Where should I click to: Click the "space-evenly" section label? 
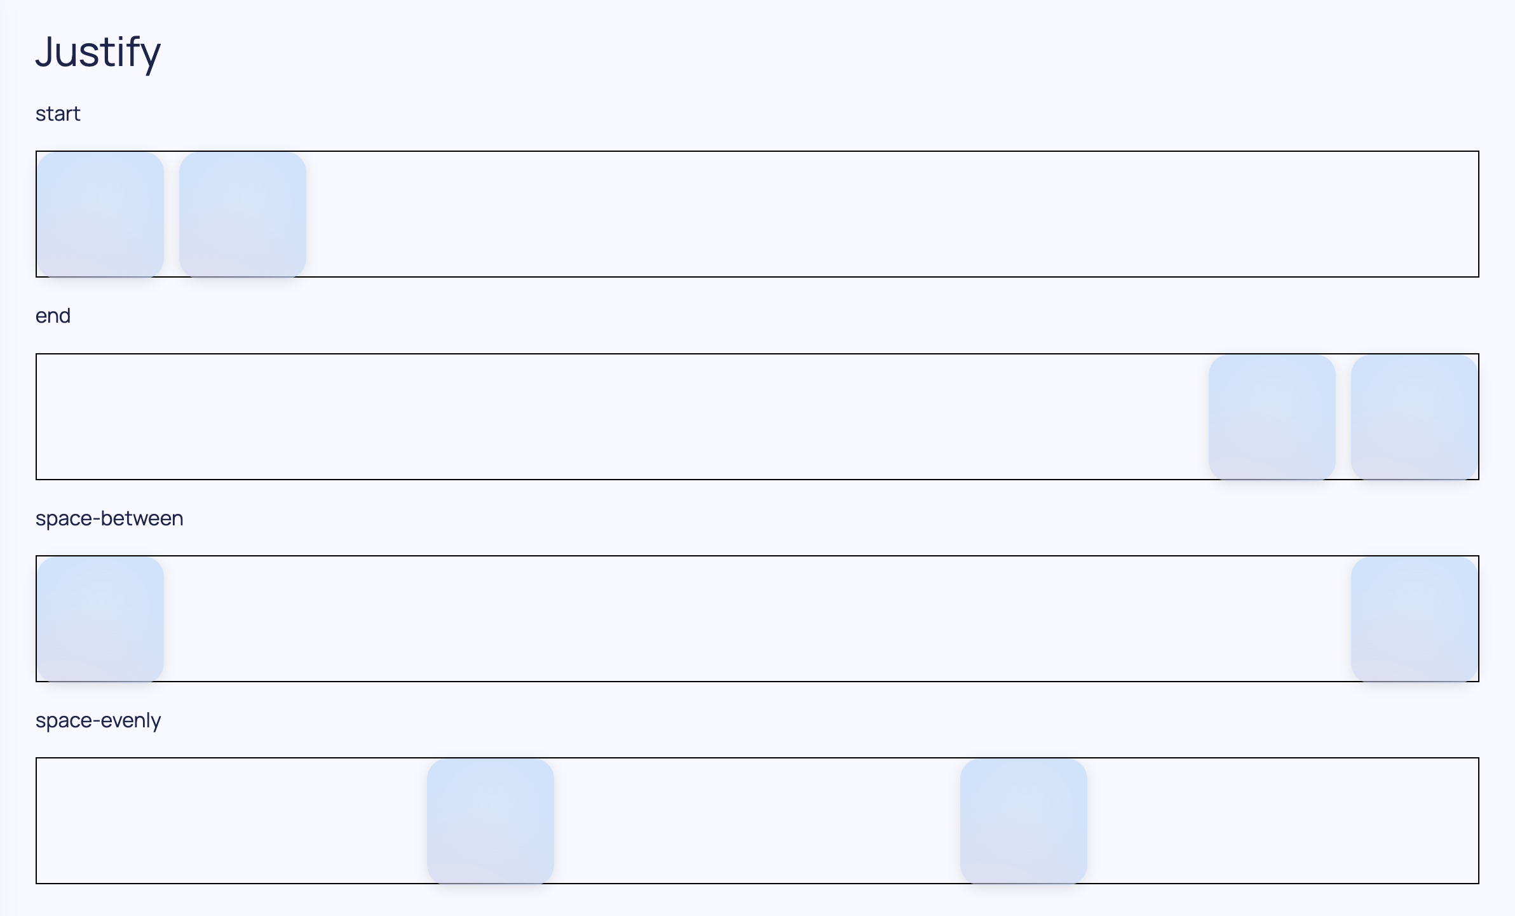pos(98,720)
